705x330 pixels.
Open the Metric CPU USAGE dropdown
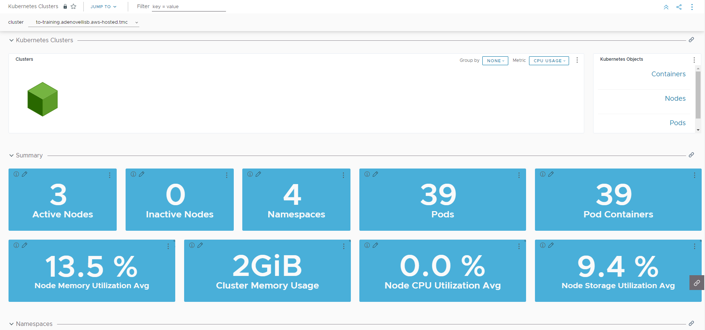point(549,61)
